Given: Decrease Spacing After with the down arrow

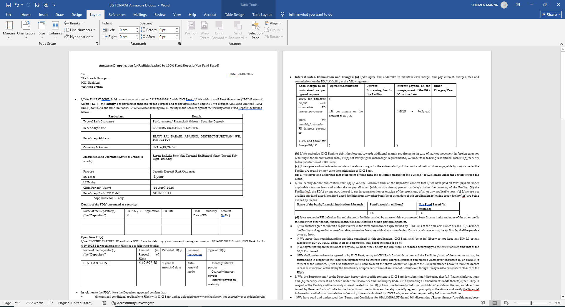Looking at the screenshot, I should (x=177, y=38).
